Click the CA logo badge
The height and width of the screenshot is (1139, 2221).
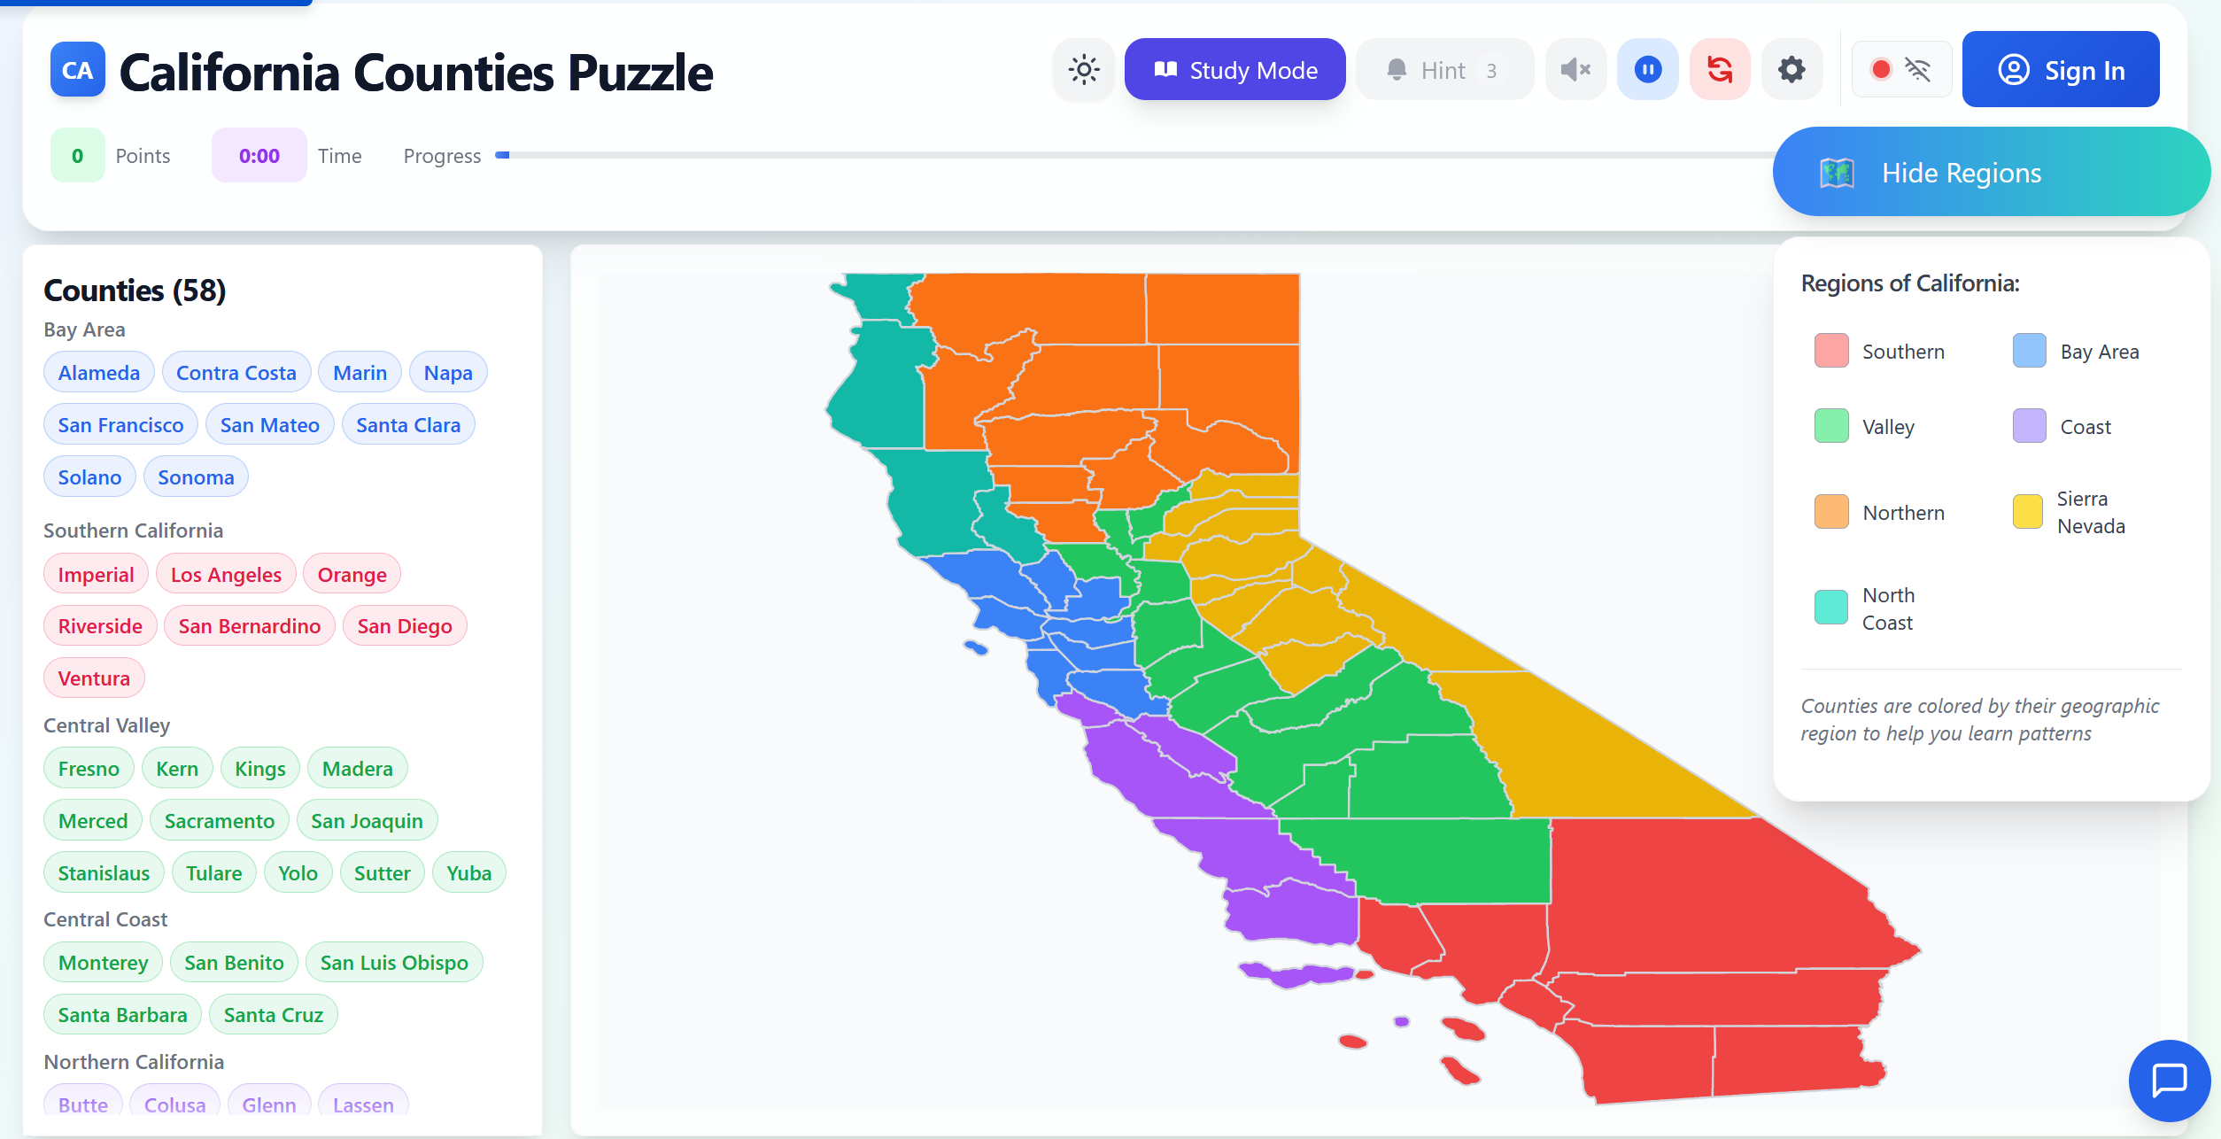coord(78,70)
